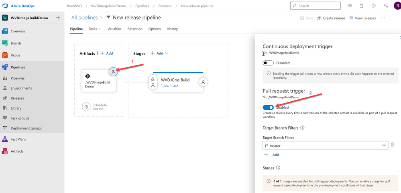401x193 pixels.
Task: Click the continuous deployment trigger lightning icon on artifact
Action: (113, 72)
